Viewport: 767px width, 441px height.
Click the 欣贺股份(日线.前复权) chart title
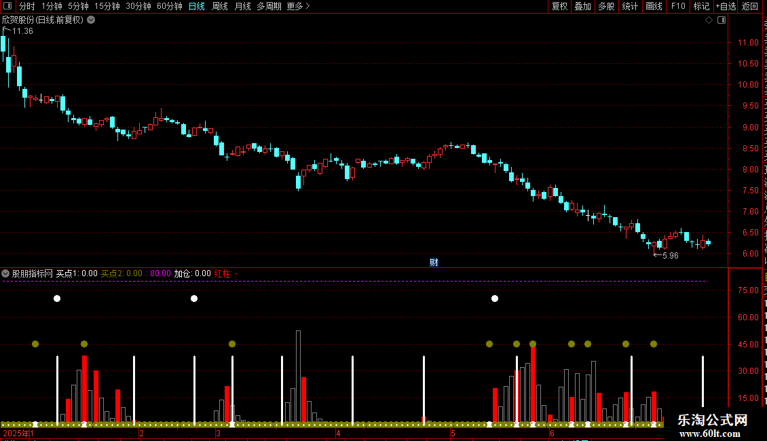click(x=43, y=20)
